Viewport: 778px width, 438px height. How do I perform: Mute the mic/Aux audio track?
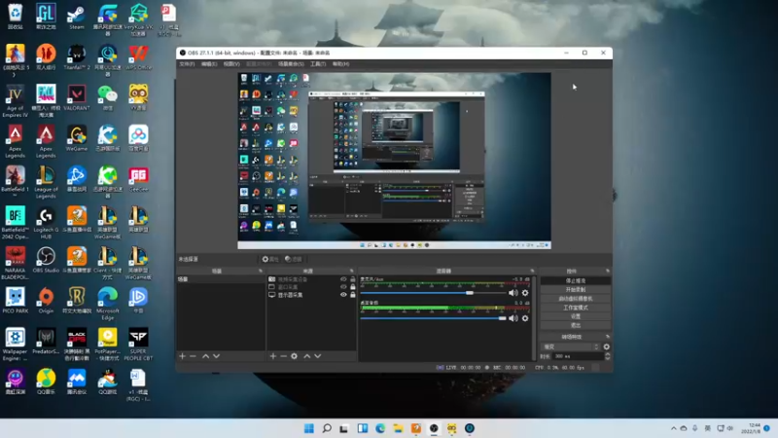pyautogui.click(x=513, y=293)
